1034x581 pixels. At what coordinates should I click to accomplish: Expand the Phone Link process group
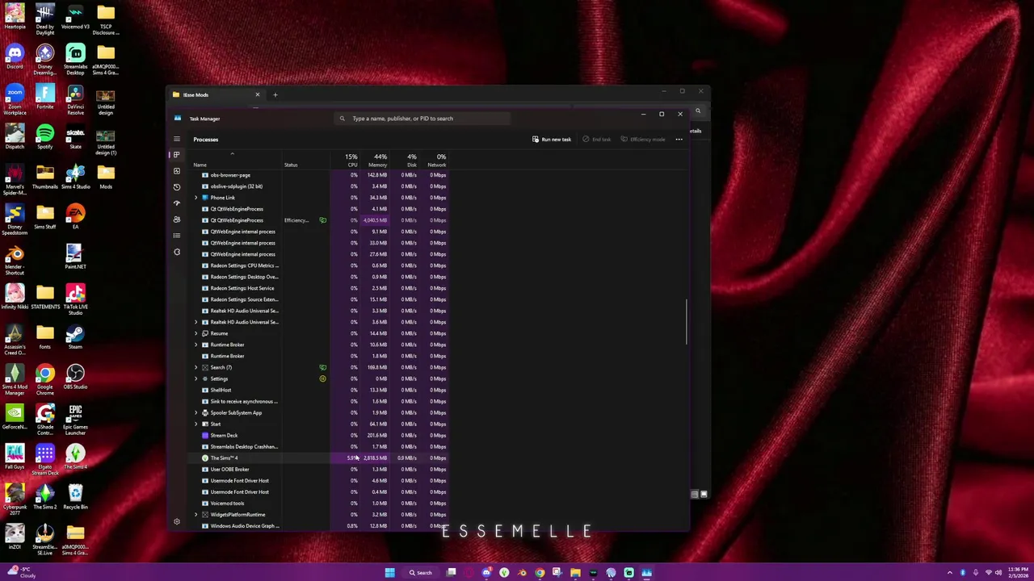pos(195,198)
